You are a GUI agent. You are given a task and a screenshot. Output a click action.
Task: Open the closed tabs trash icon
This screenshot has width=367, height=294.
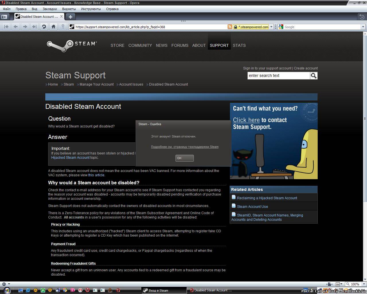362,17
